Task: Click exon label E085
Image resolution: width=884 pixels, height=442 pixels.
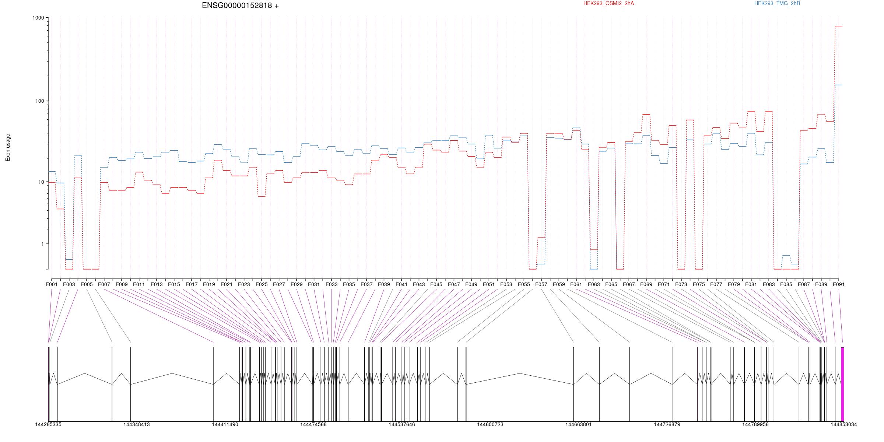Action: tap(786, 284)
